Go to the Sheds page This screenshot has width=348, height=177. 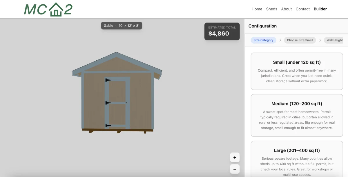pyautogui.click(x=271, y=9)
